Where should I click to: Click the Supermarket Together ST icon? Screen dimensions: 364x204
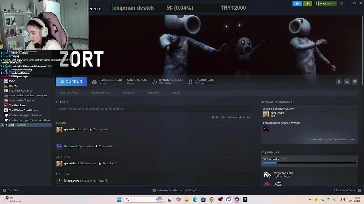coord(6,100)
